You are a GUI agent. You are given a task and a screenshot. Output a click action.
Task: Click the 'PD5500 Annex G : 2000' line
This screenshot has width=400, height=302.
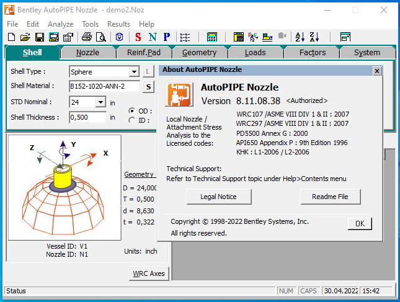[272, 133]
